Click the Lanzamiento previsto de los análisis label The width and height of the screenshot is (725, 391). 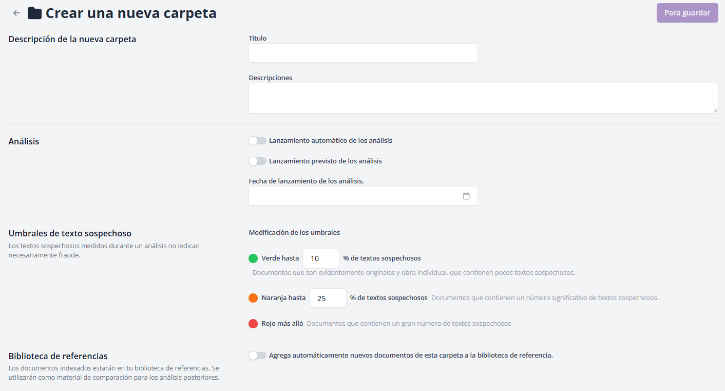pyautogui.click(x=325, y=161)
